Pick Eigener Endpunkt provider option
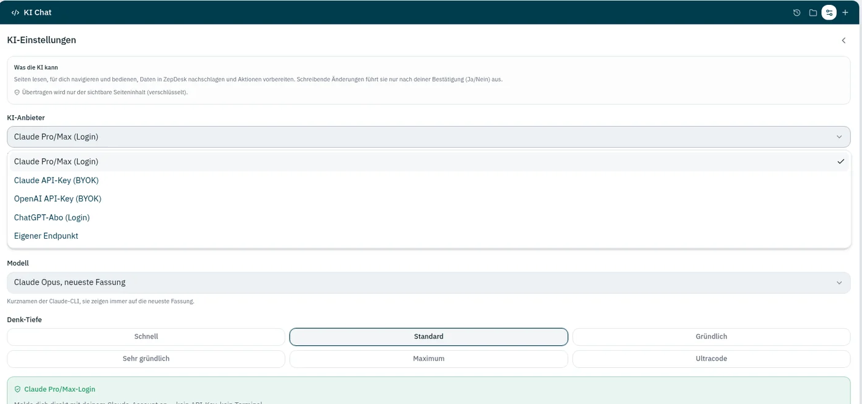The image size is (862, 404). point(429,236)
